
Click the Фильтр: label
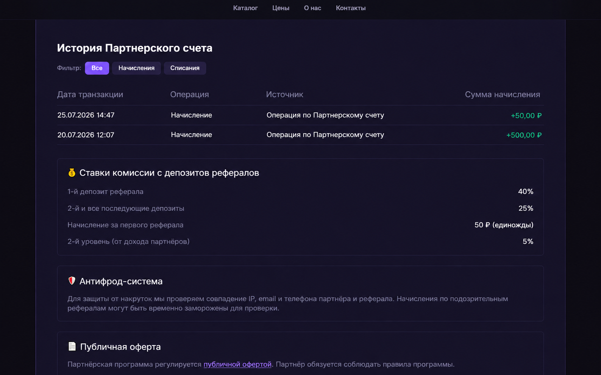(x=69, y=68)
